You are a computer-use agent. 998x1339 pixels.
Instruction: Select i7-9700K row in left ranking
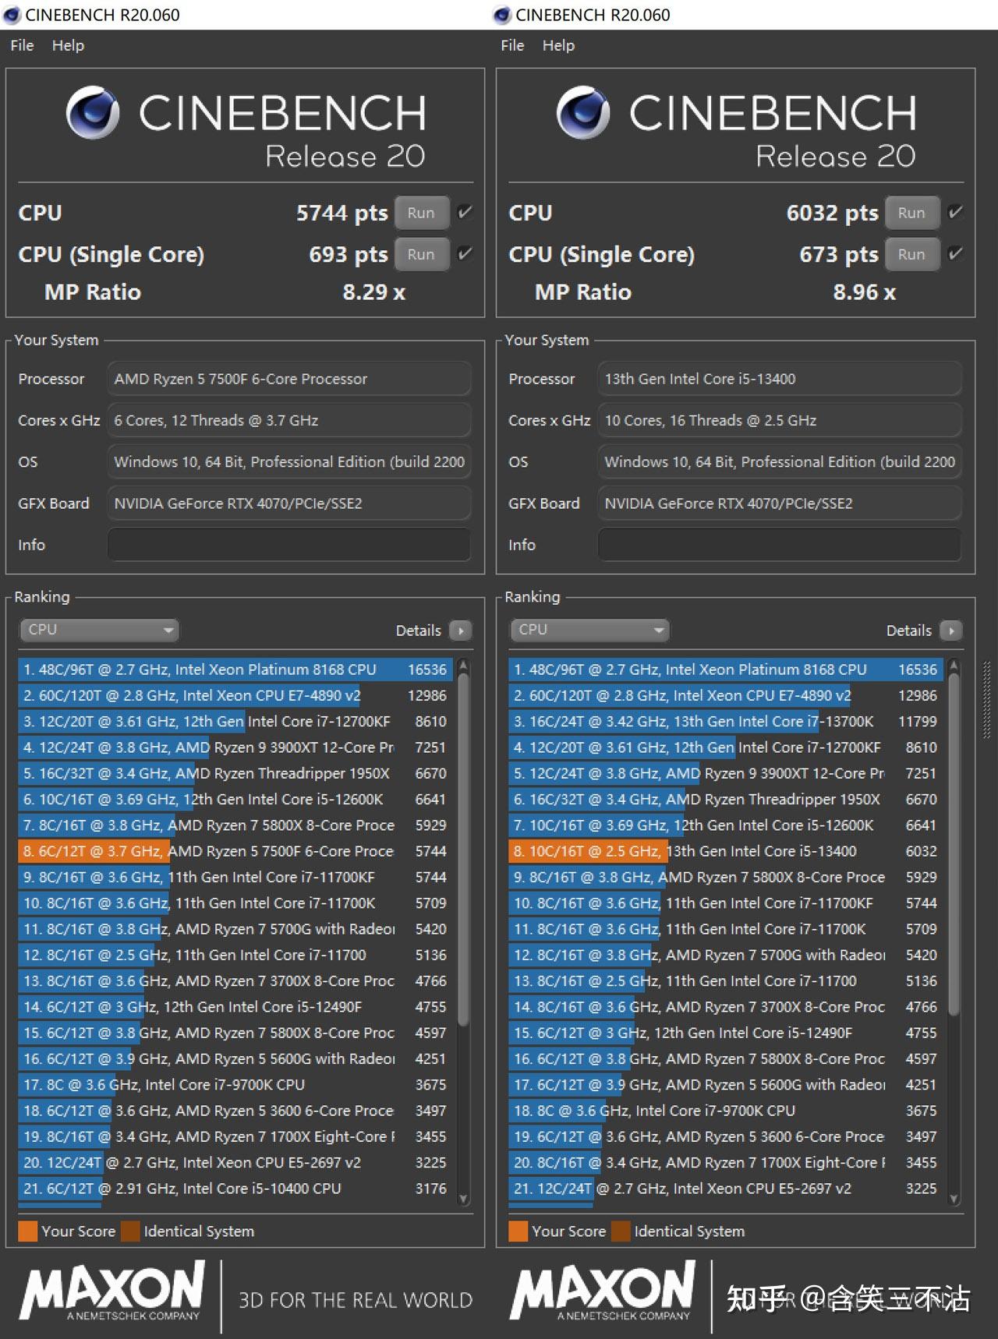coord(235,1085)
